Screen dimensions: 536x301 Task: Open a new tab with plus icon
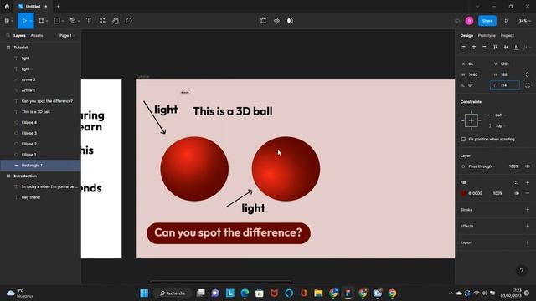(x=58, y=6)
